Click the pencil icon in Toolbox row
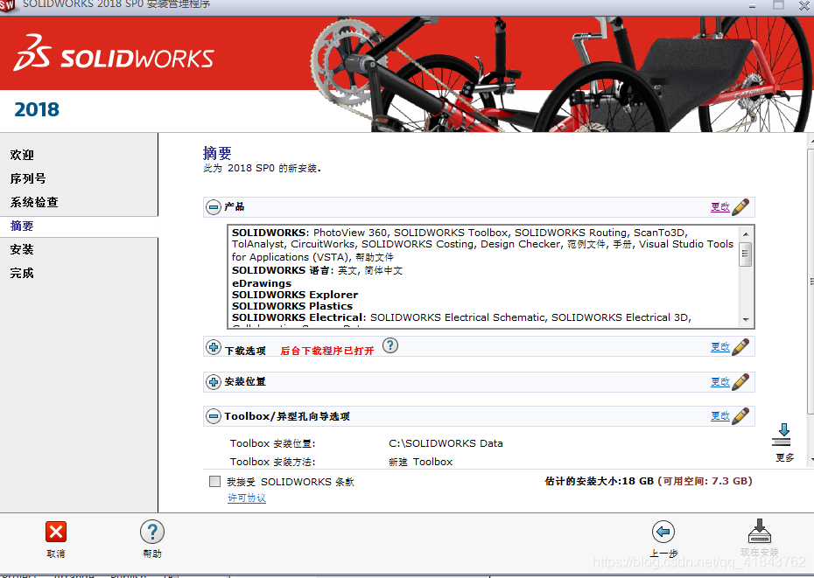814x578 pixels. click(x=740, y=415)
